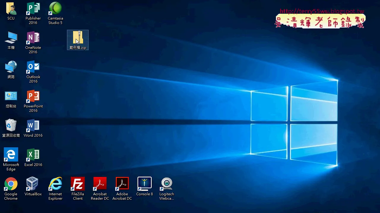Screen dimensions: 380x213
Task: Open Google Chrome shortcut
Action: point(11,189)
